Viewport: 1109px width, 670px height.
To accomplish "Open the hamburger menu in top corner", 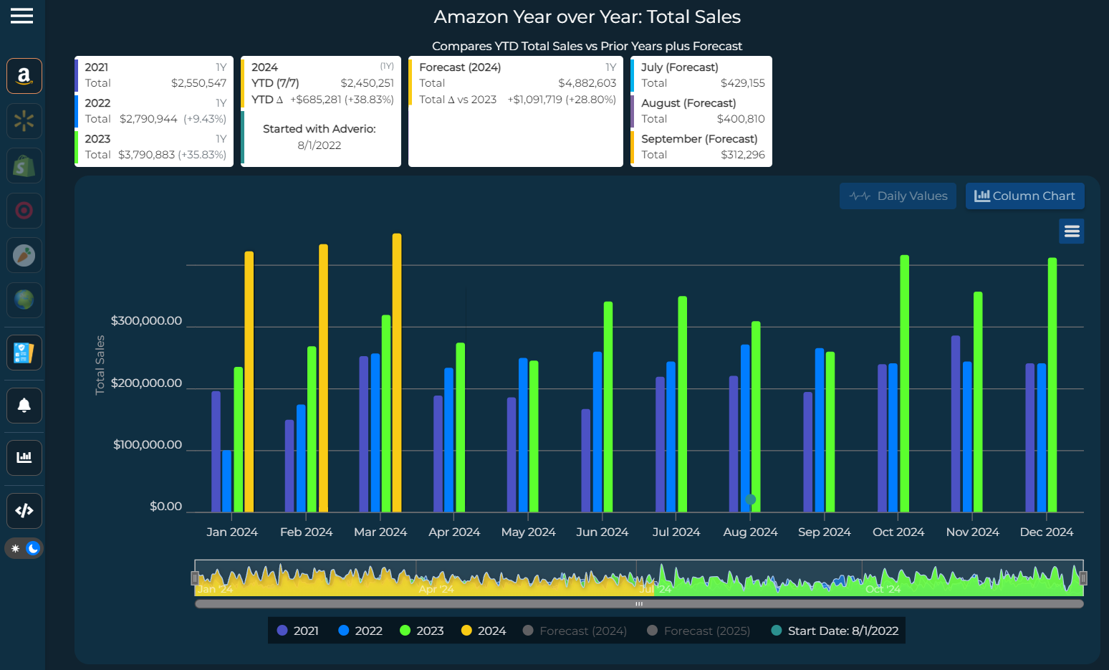I will (21, 16).
